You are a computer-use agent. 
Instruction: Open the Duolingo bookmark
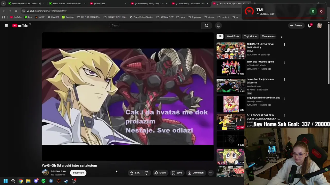tap(68, 17)
